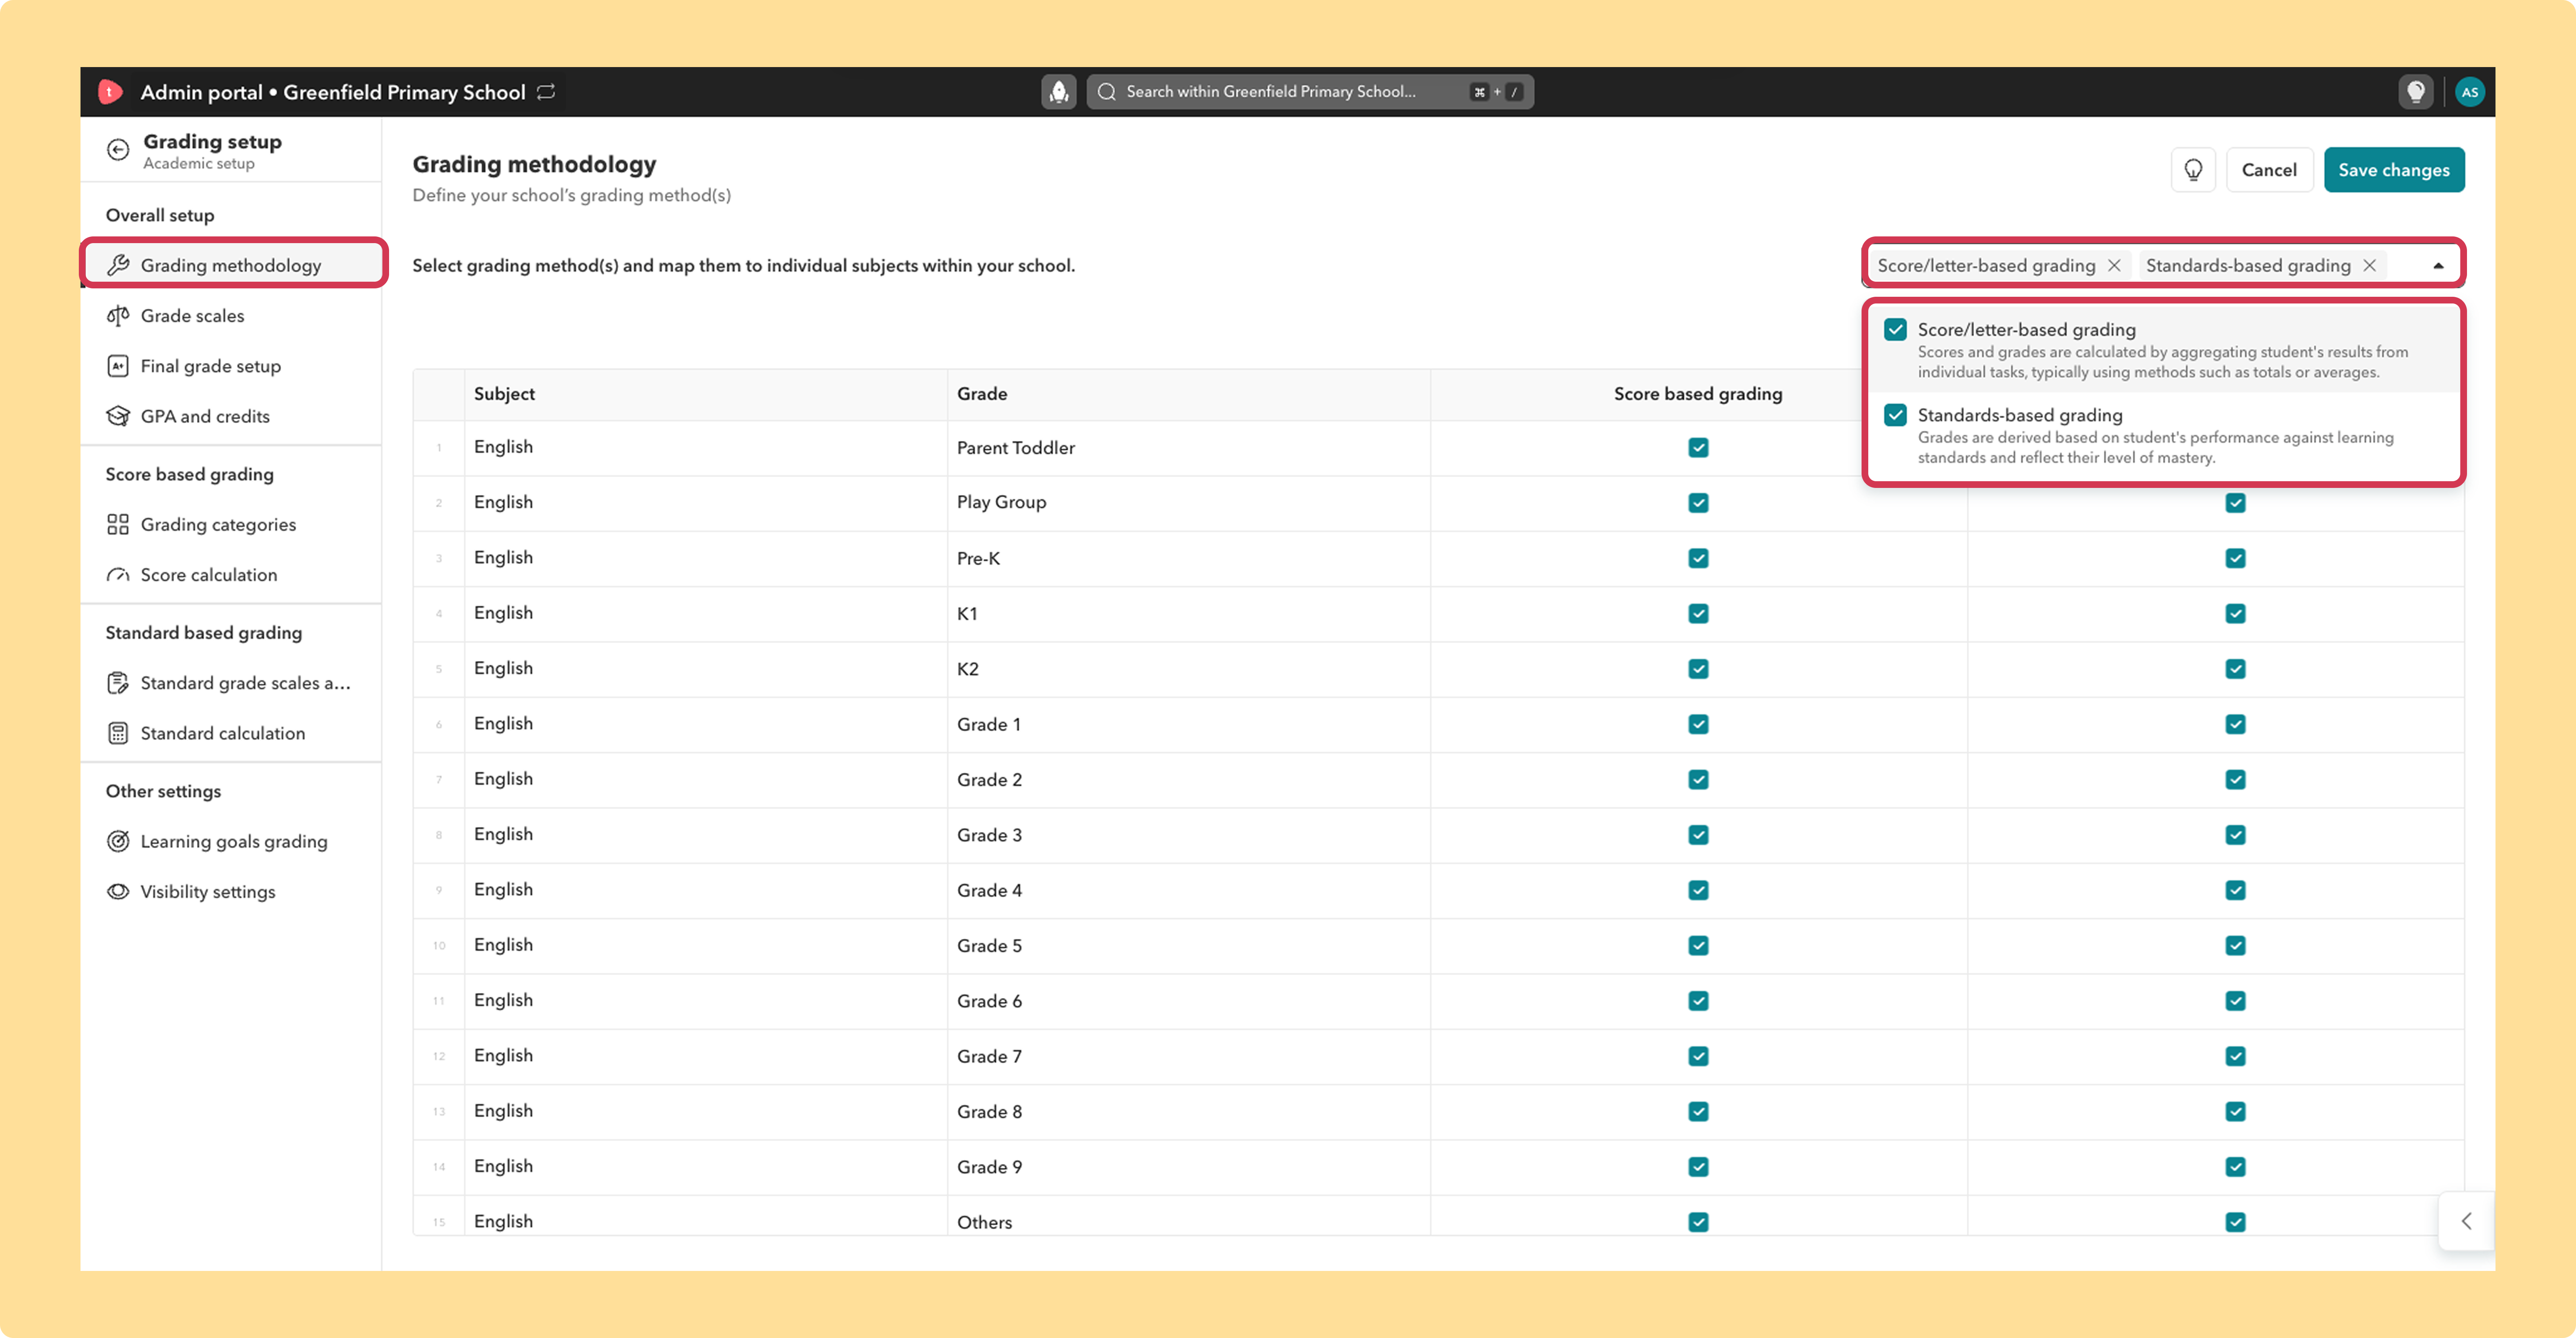Viewport: 2576px width, 1338px height.
Task: Click the English subject cell in row 1
Action: pyautogui.click(x=705, y=448)
